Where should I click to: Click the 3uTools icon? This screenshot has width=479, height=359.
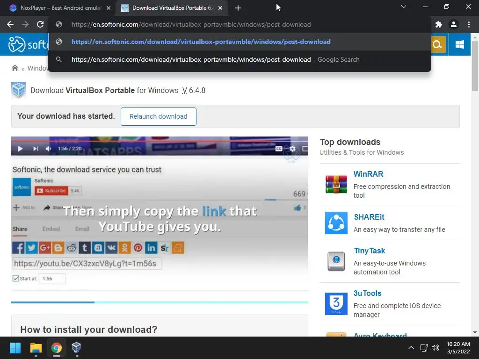coord(336,304)
